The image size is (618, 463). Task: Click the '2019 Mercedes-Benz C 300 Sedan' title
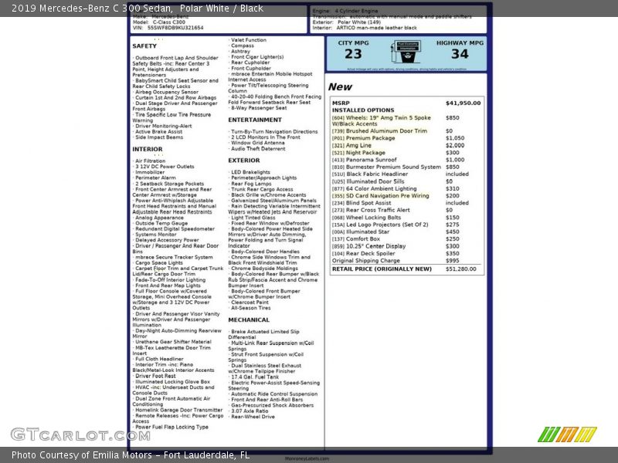[92, 8]
